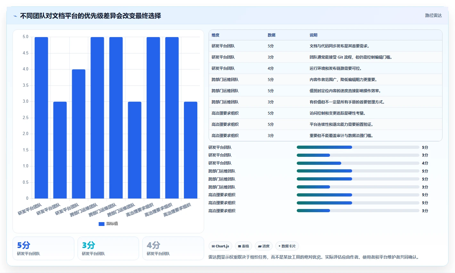The height and width of the screenshot is (273, 455).
Task: Click the footer note starting 雷达图显示权重取决于组织任务
Action: (314, 257)
